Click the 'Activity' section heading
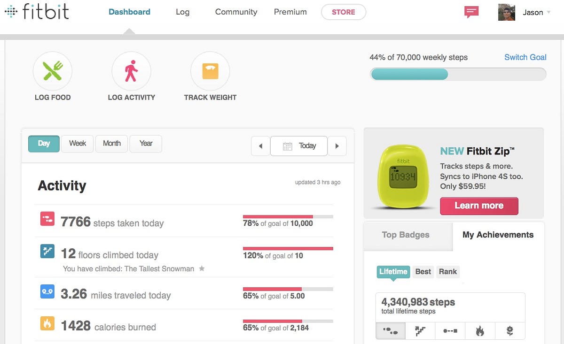 [62, 185]
